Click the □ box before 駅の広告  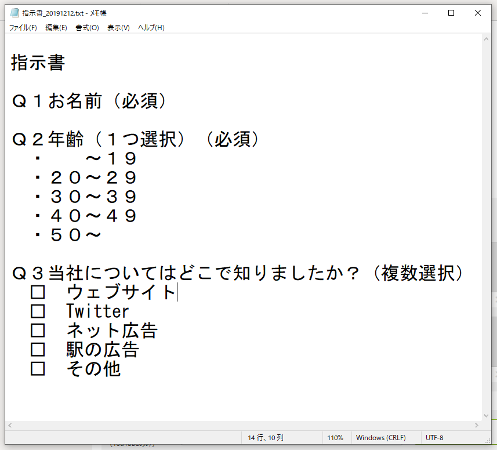pyautogui.click(x=38, y=350)
